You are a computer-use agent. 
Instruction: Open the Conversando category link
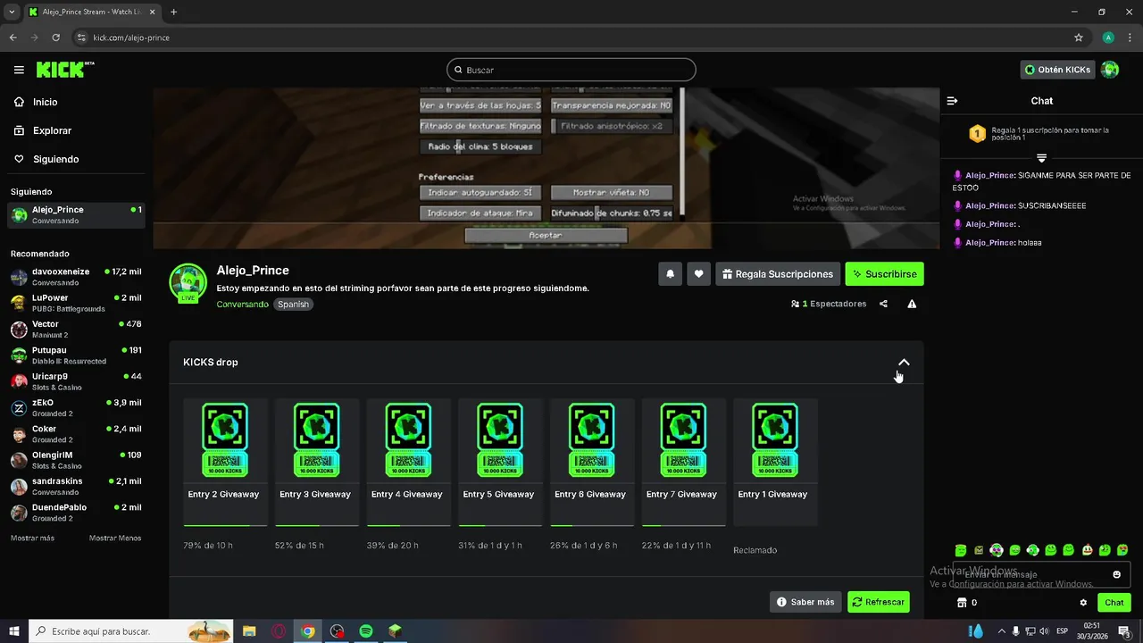242,304
